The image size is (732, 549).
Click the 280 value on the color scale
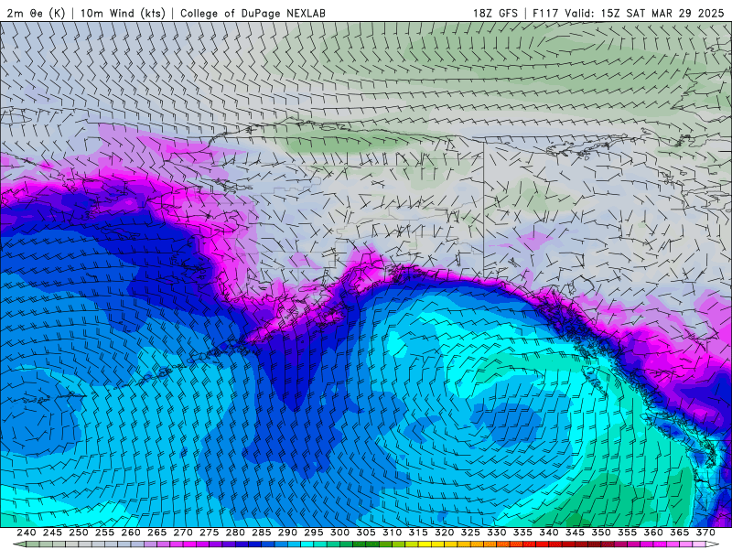[235, 533]
